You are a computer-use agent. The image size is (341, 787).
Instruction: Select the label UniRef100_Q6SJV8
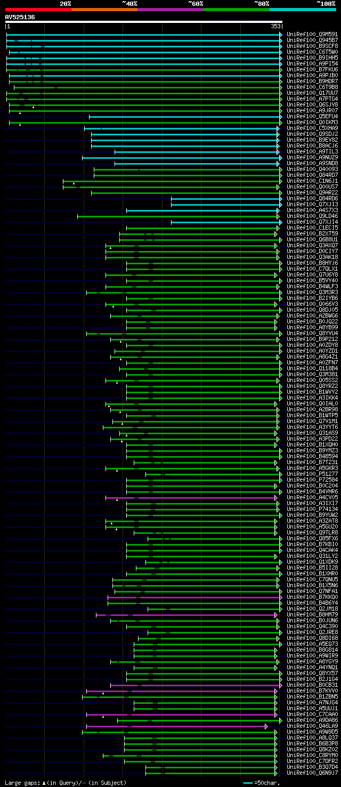tap(312, 105)
